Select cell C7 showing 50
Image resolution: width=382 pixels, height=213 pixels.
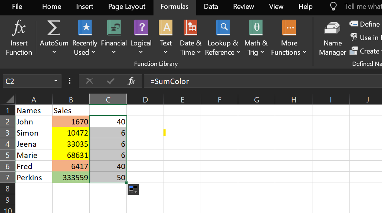pyautogui.click(x=108, y=177)
